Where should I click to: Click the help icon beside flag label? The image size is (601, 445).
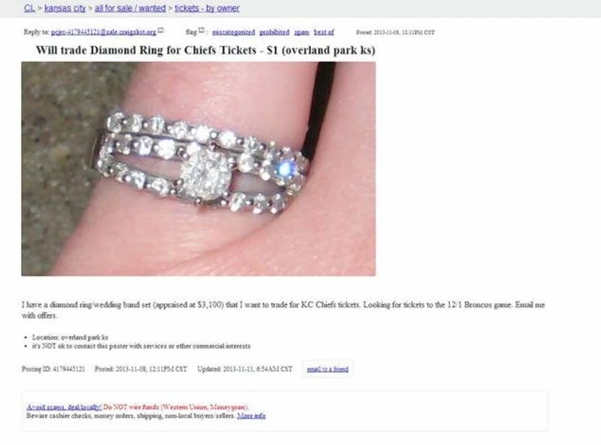(x=202, y=30)
